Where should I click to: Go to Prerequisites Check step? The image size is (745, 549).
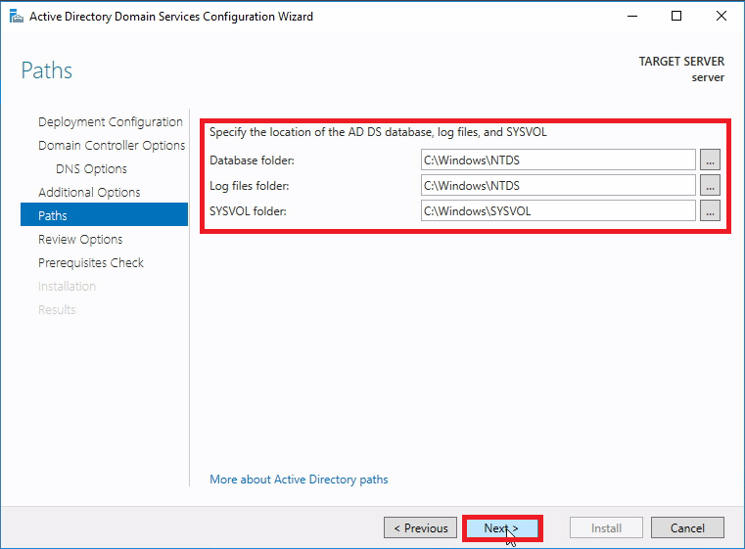(91, 263)
